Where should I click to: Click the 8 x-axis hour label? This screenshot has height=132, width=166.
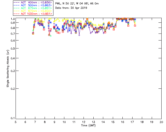click(45, 122)
